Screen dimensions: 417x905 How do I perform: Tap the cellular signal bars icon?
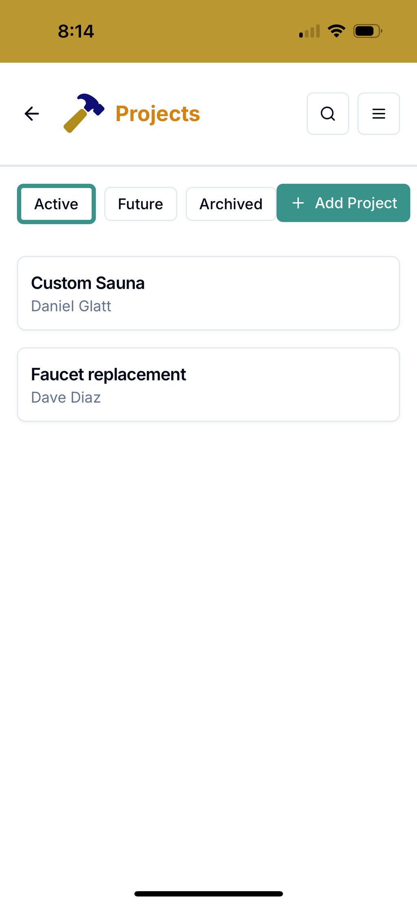coord(309,31)
